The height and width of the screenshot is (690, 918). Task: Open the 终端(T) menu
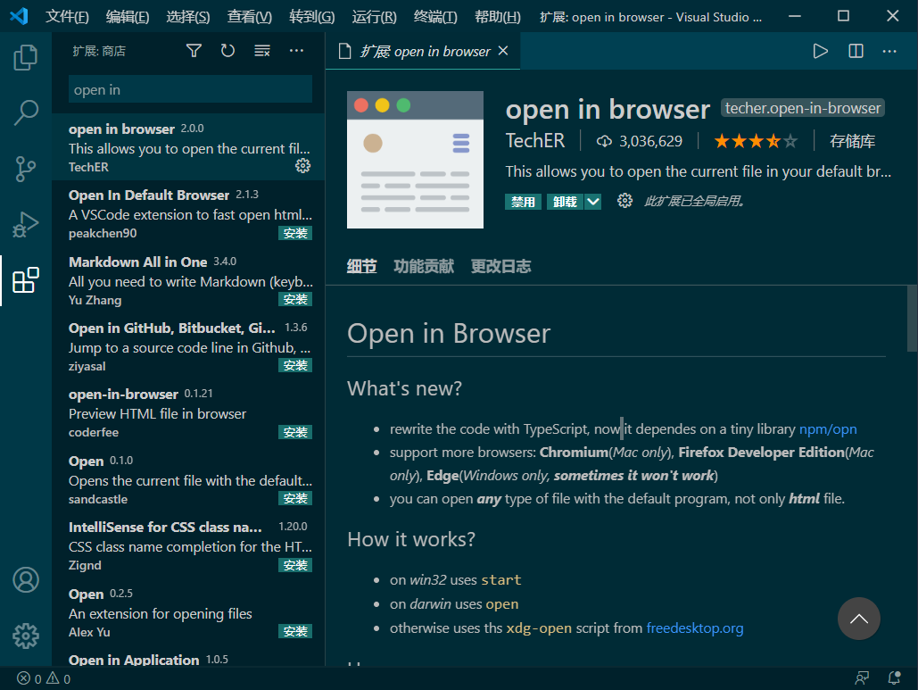[x=435, y=16]
